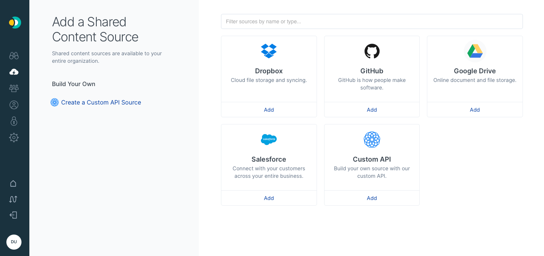Click the filter sources search field
This screenshot has width=544, height=256.
point(372,21)
